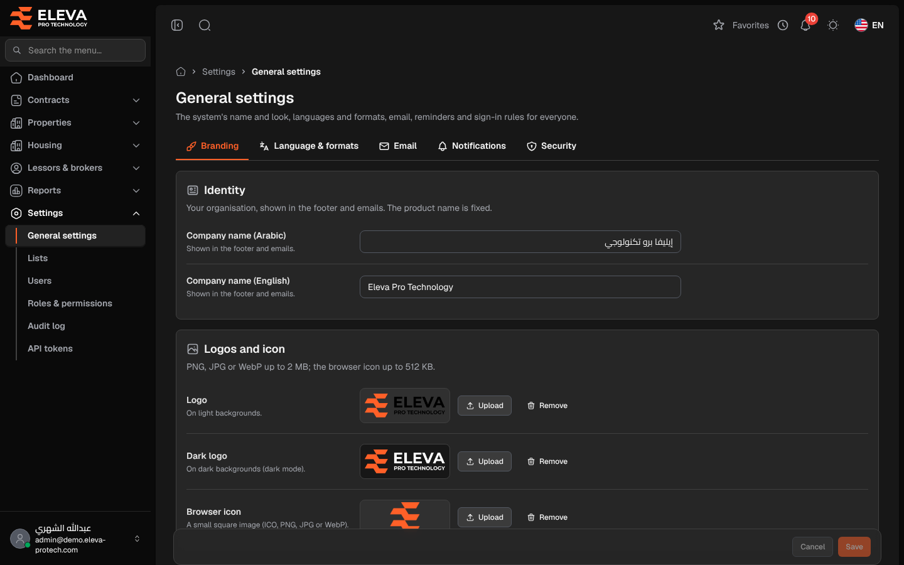
Task: Click the Dark logo preview thumbnail
Action: tap(405, 461)
